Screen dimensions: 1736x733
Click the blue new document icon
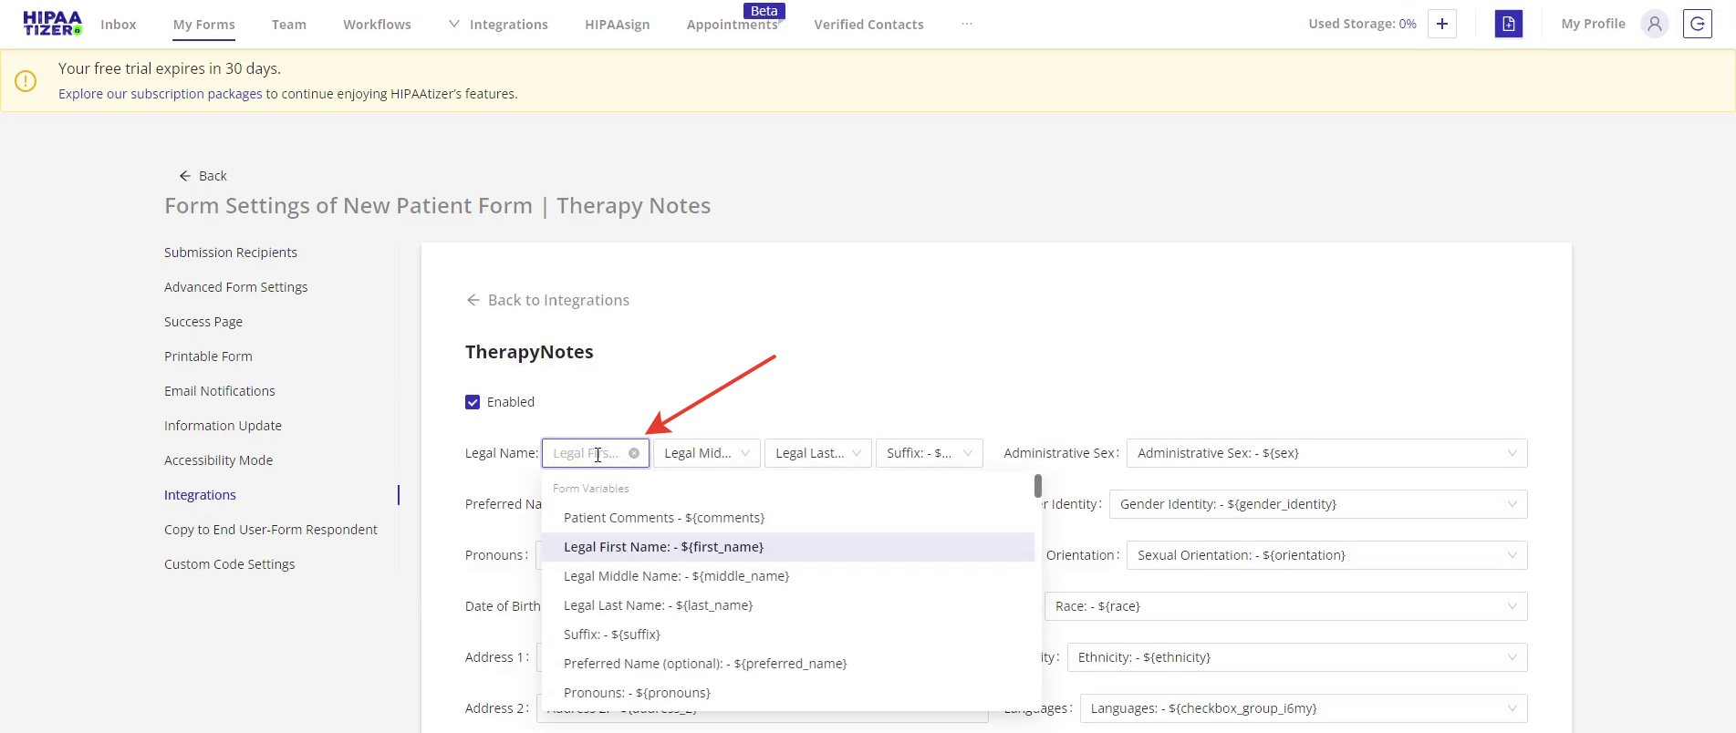[x=1508, y=24]
